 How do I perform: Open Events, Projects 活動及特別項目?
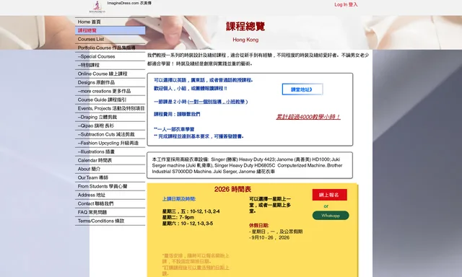(110, 108)
